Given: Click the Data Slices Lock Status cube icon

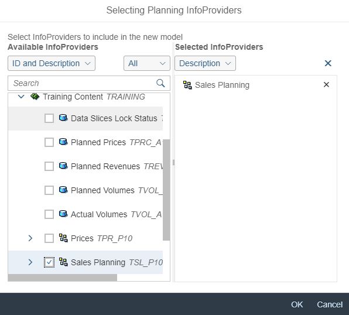Looking at the screenshot, I should 63,118.
